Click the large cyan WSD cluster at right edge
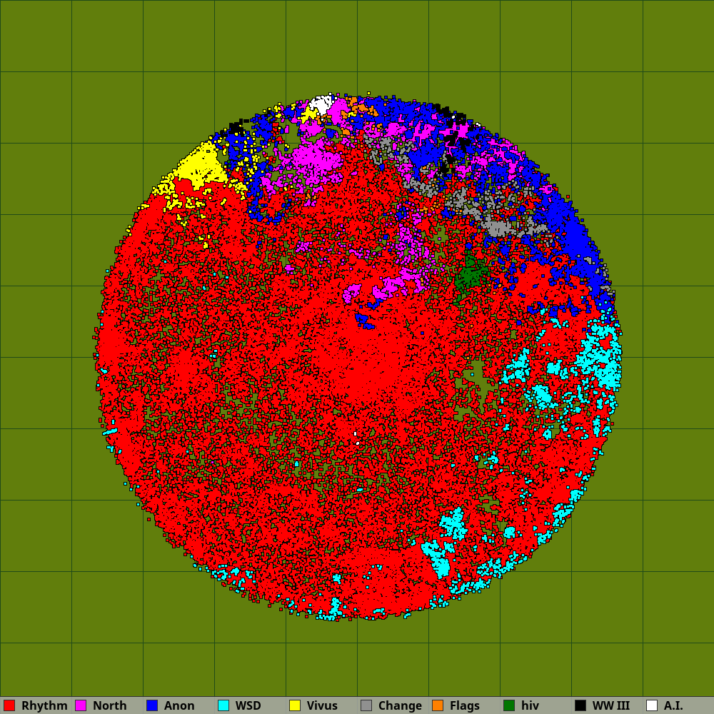The height and width of the screenshot is (714, 714). 600,357
